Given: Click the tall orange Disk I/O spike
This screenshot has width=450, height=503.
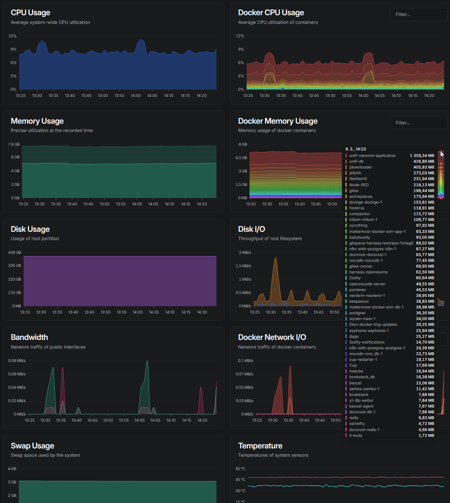Looking at the screenshot, I should coord(276,264).
